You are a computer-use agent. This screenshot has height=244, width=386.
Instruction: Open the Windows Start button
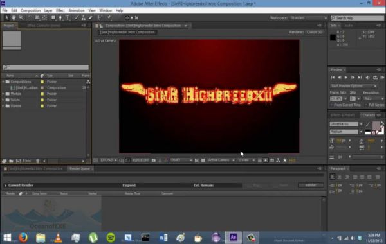[x=7, y=238]
